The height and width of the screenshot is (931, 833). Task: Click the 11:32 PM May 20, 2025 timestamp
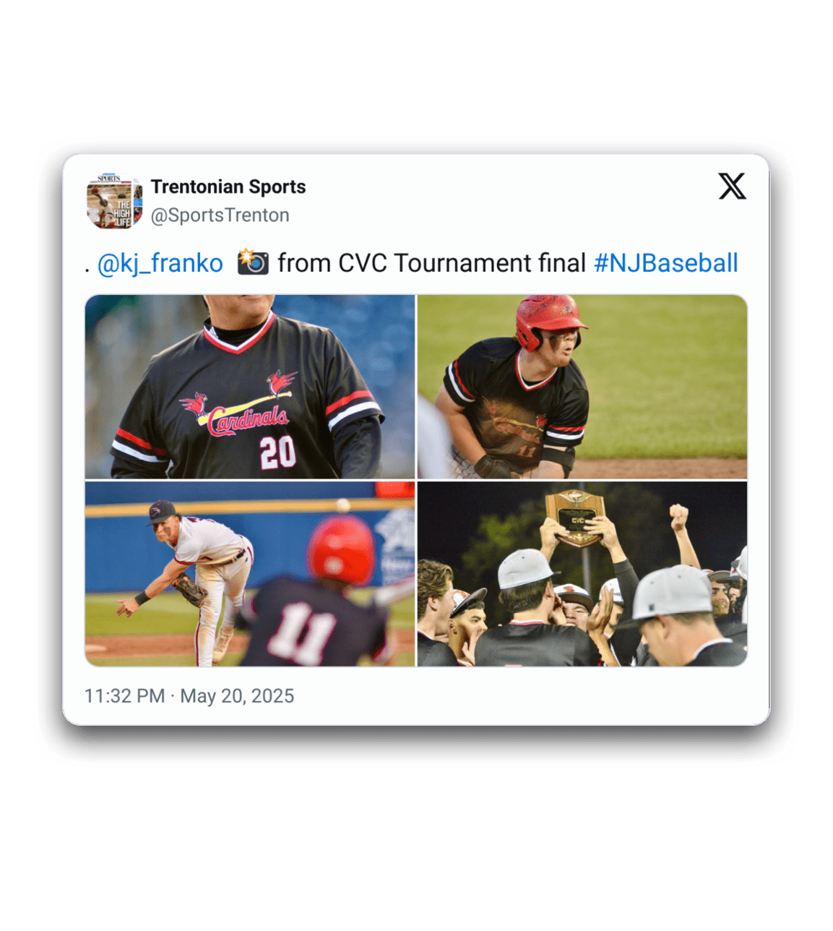[189, 696]
